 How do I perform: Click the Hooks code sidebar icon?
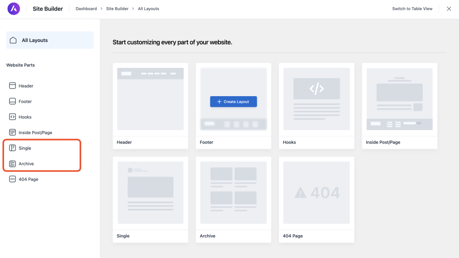click(x=12, y=117)
